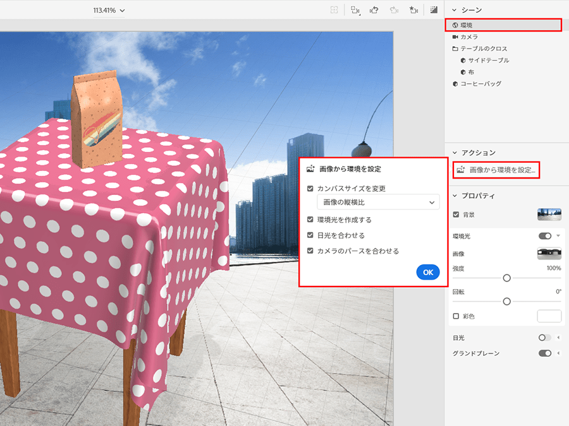Collapse the 環境光 options arrow

(x=558, y=236)
